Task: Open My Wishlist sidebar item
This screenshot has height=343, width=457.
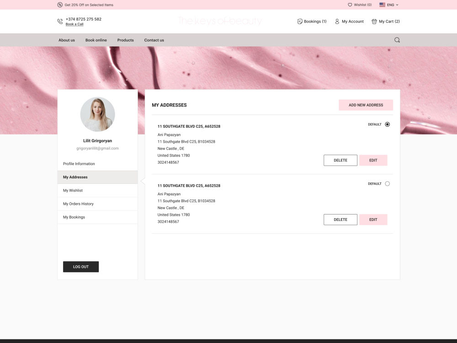Action: [98, 190]
